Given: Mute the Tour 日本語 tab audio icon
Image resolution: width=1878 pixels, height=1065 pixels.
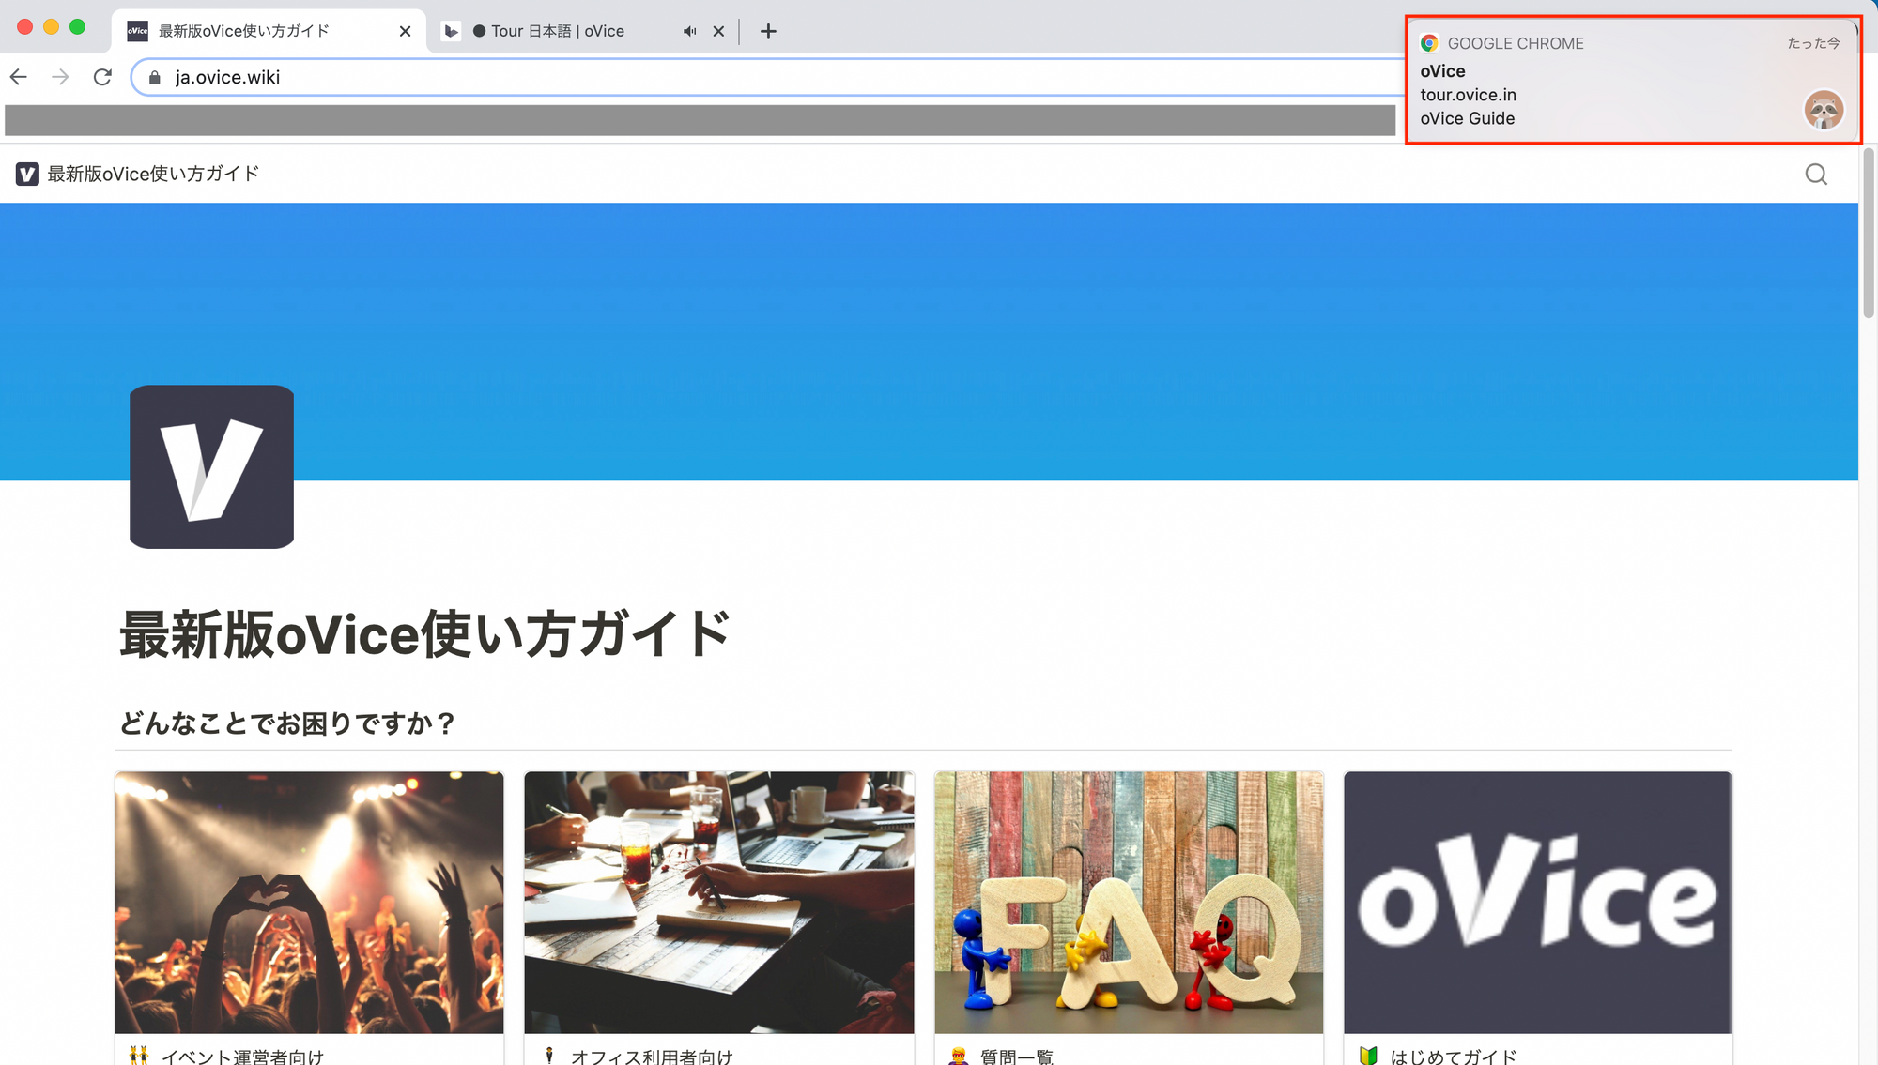Looking at the screenshot, I should [x=690, y=31].
